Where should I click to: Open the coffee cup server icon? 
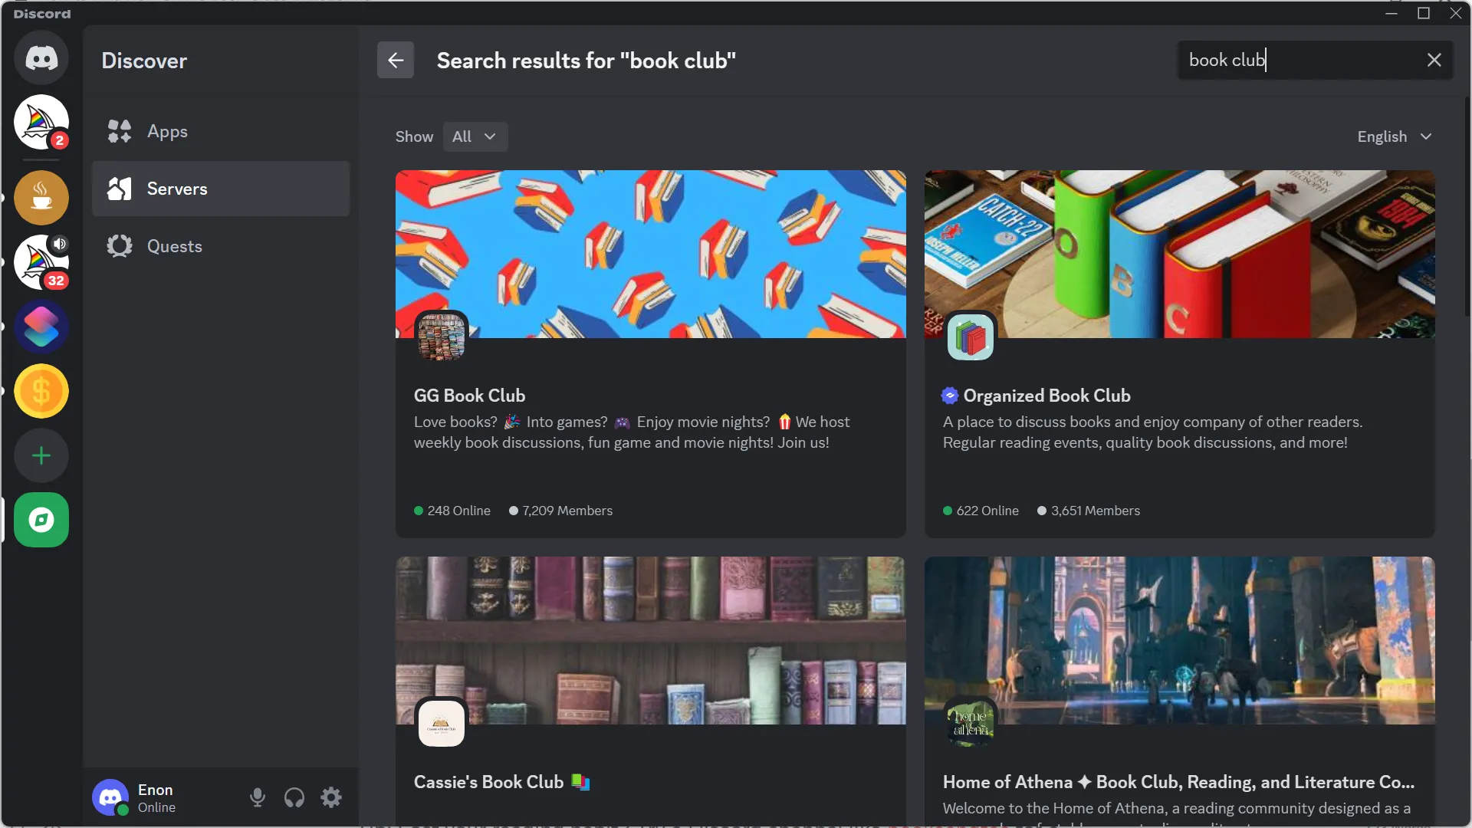(x=41, y=198)
